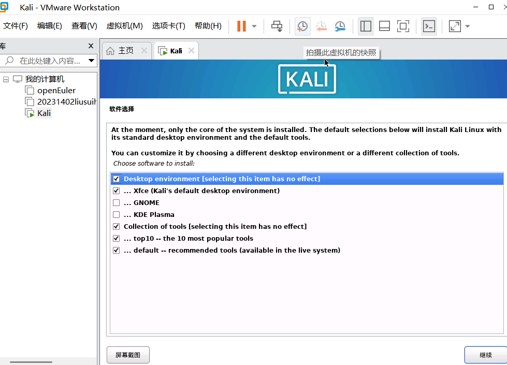Open the snapshot manager icon
Image resolution: width=507 pixels, height=365 pixels.
[x=340, y=26]
